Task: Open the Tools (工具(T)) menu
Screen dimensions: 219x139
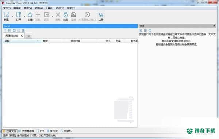Action: 49,8
